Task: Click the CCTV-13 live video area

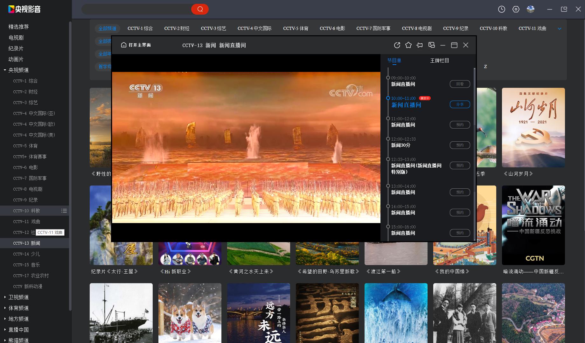Action: click(x=246, y=147)
